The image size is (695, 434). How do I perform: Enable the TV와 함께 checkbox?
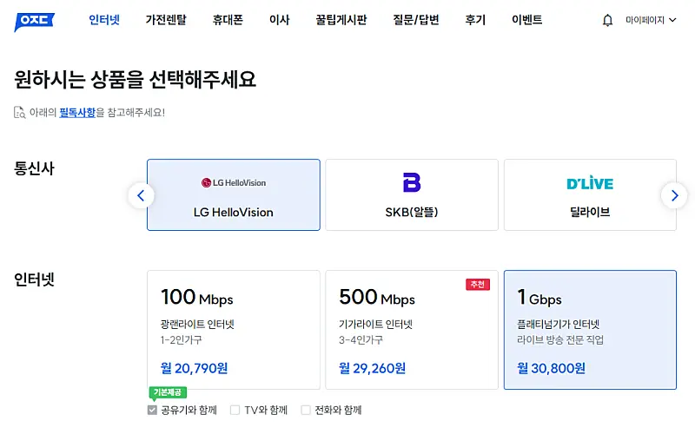tap(235, 410)
